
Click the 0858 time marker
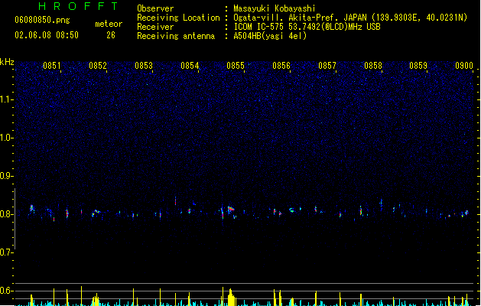(373, 65)
